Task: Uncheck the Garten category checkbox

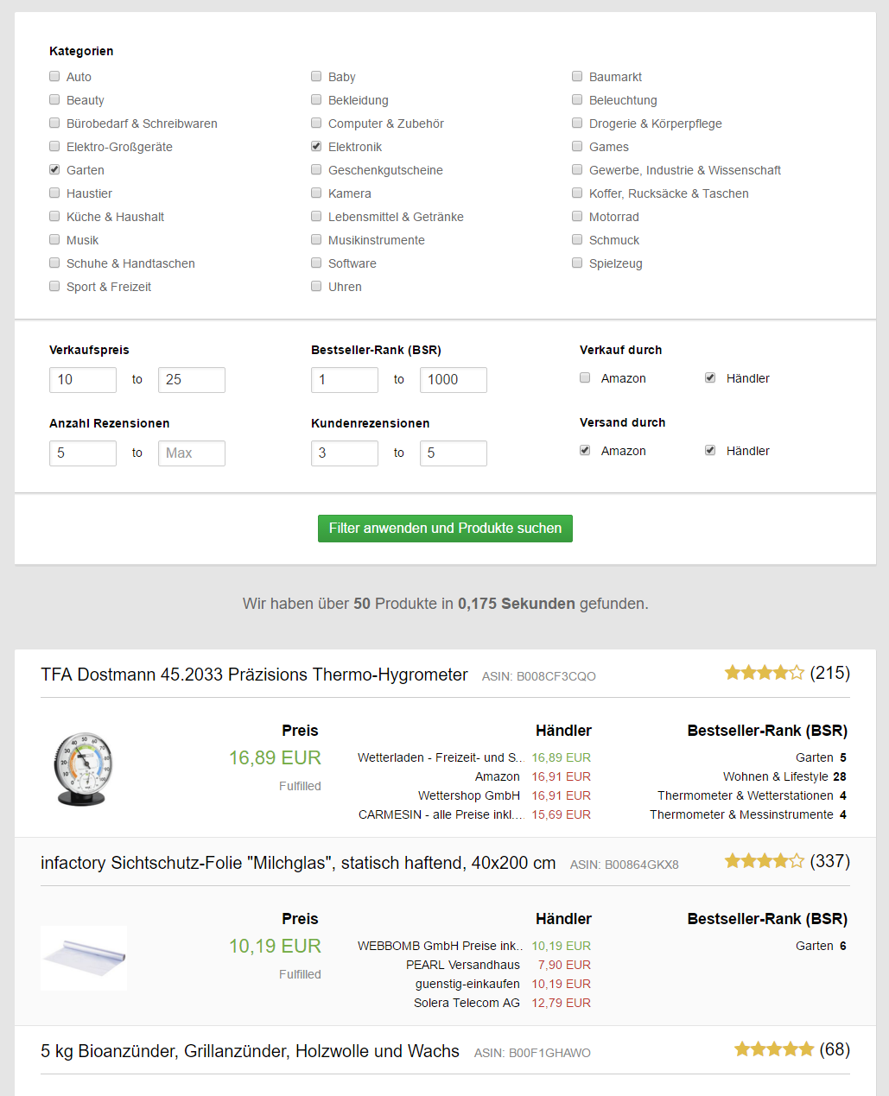Action: coord(54,169)
